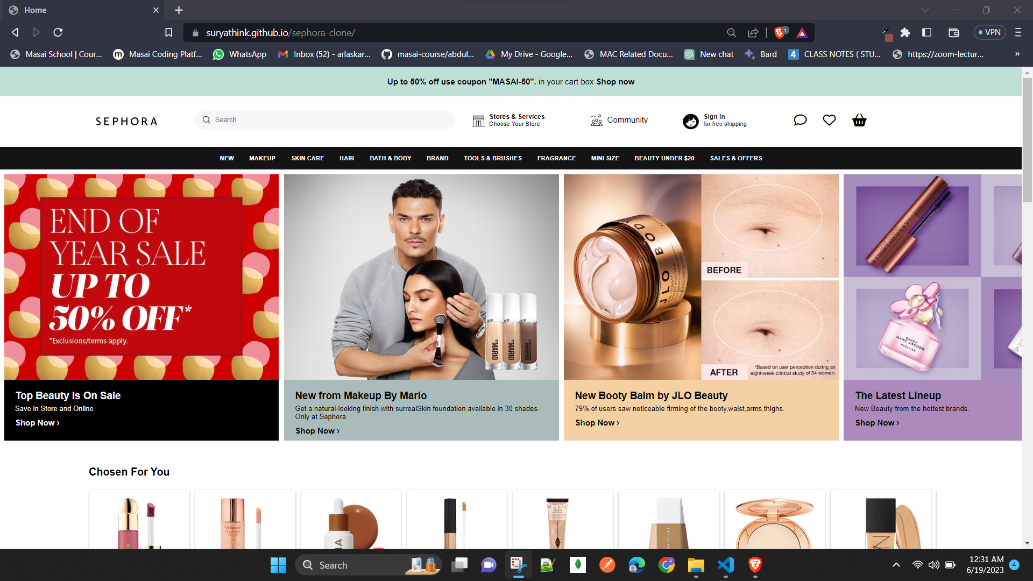
Task: Click Shop now in coupon banner
Action: coord(615,82)
